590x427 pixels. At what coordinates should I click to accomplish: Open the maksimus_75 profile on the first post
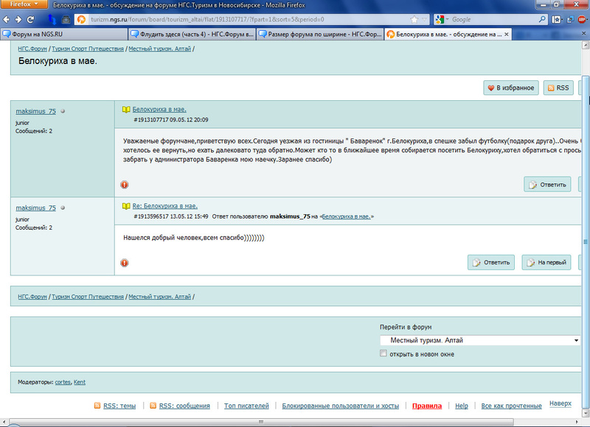(x=35, y=111)
